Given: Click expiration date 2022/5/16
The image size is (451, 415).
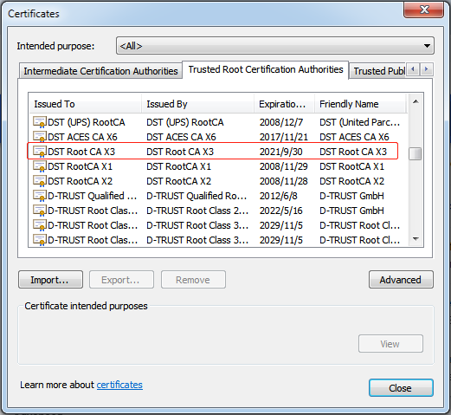Looking at the screenshot, I should point(280,211).
